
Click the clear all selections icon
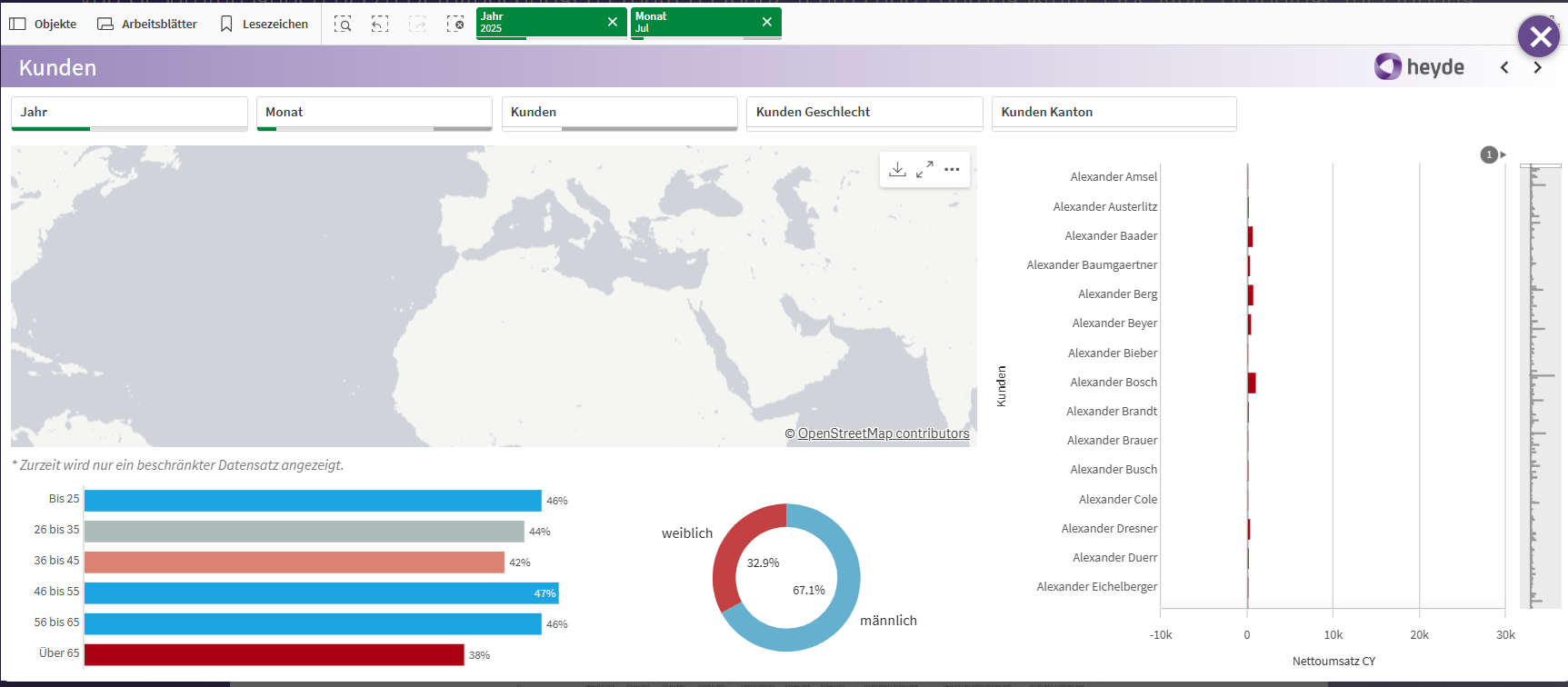click(455, 25)
